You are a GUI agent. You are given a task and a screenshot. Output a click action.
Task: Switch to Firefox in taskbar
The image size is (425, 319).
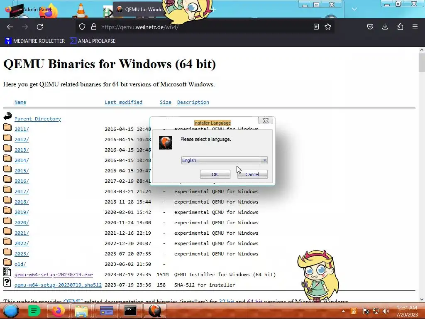[58, 311]
